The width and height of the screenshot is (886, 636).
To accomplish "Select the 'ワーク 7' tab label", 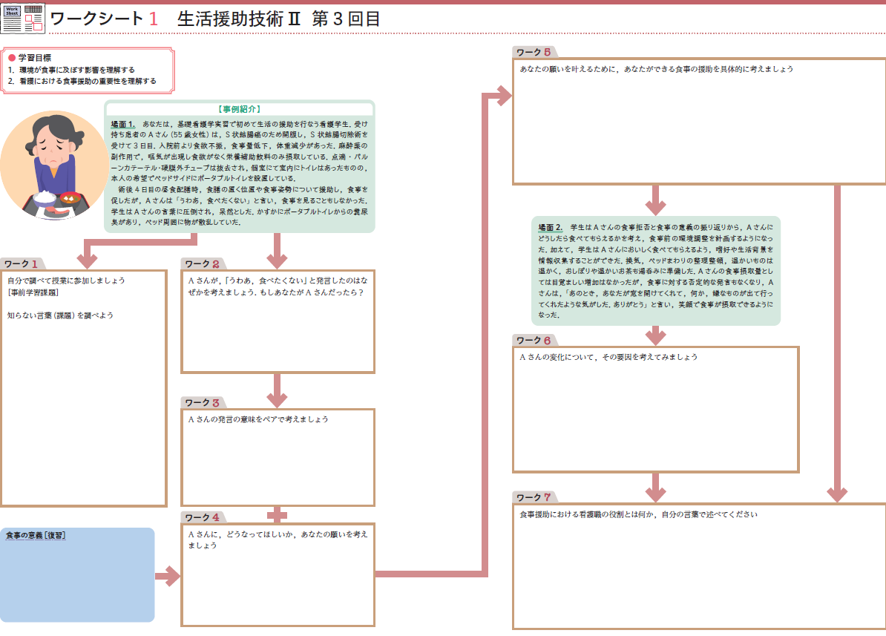I will point(534,497).
